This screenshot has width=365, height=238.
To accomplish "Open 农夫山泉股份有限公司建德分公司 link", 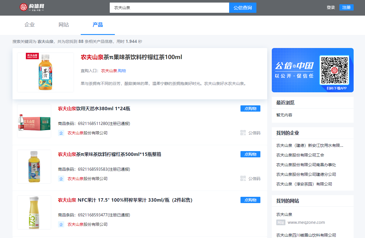I will (306, 174).
